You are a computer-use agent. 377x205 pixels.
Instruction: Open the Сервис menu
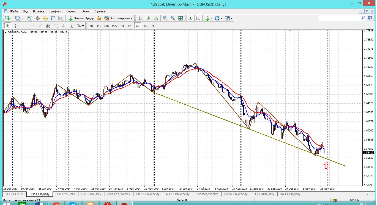click(72, 11)
